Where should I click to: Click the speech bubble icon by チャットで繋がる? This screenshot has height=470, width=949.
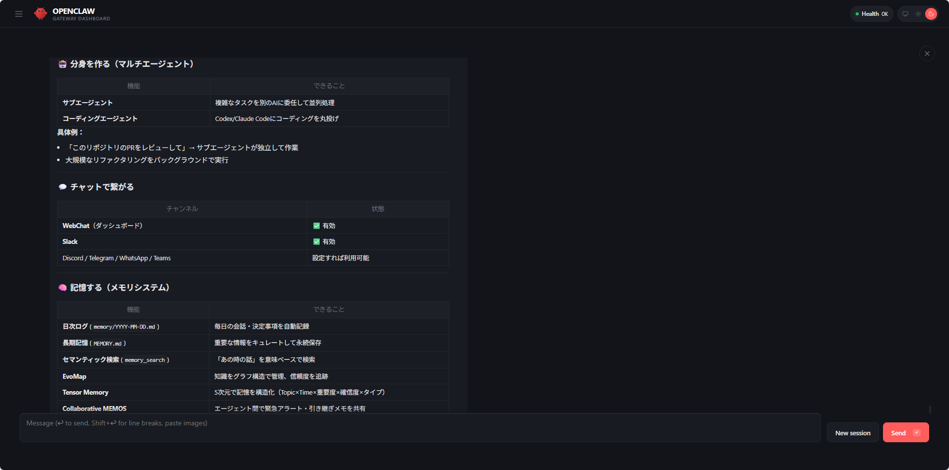[63, 187]
